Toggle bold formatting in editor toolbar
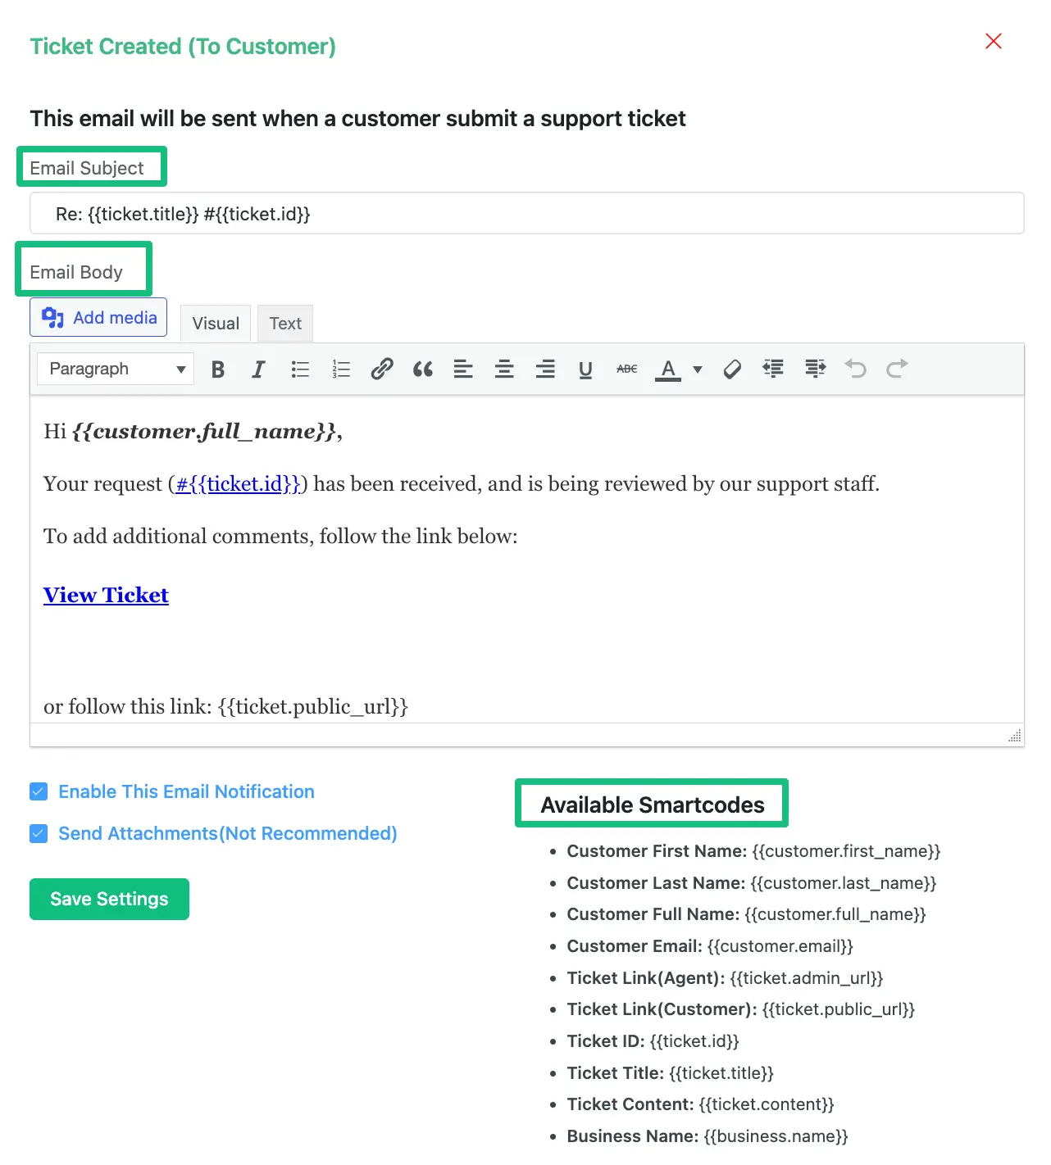Image resolution: width=1051 pixels, height=1165 pixels. tap(217, 369)
